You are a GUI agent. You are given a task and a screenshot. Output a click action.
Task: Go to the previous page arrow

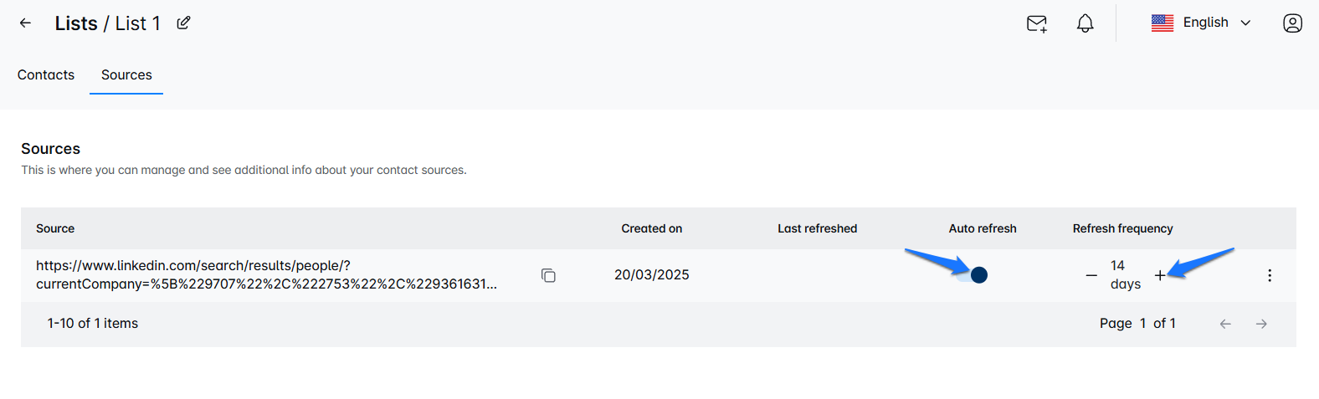click(1225, 324)
